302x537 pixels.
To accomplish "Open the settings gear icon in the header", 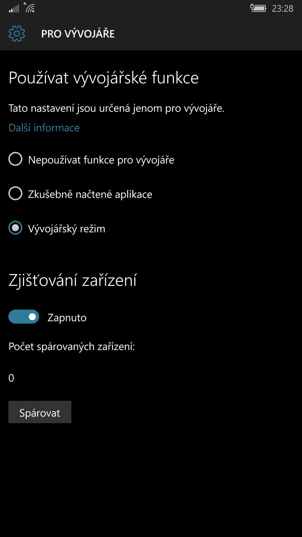I will [17, 34].
